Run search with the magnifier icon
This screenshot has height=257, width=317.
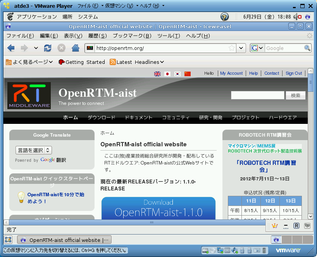tap(307, 48)
